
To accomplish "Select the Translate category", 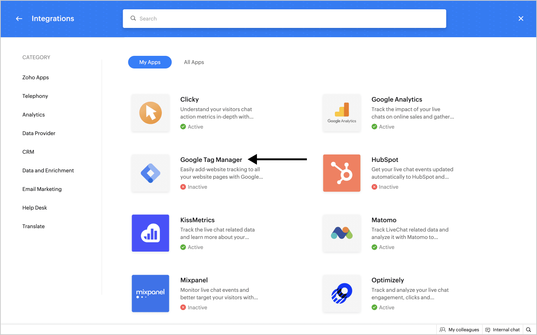I will (x=34, y=226).
